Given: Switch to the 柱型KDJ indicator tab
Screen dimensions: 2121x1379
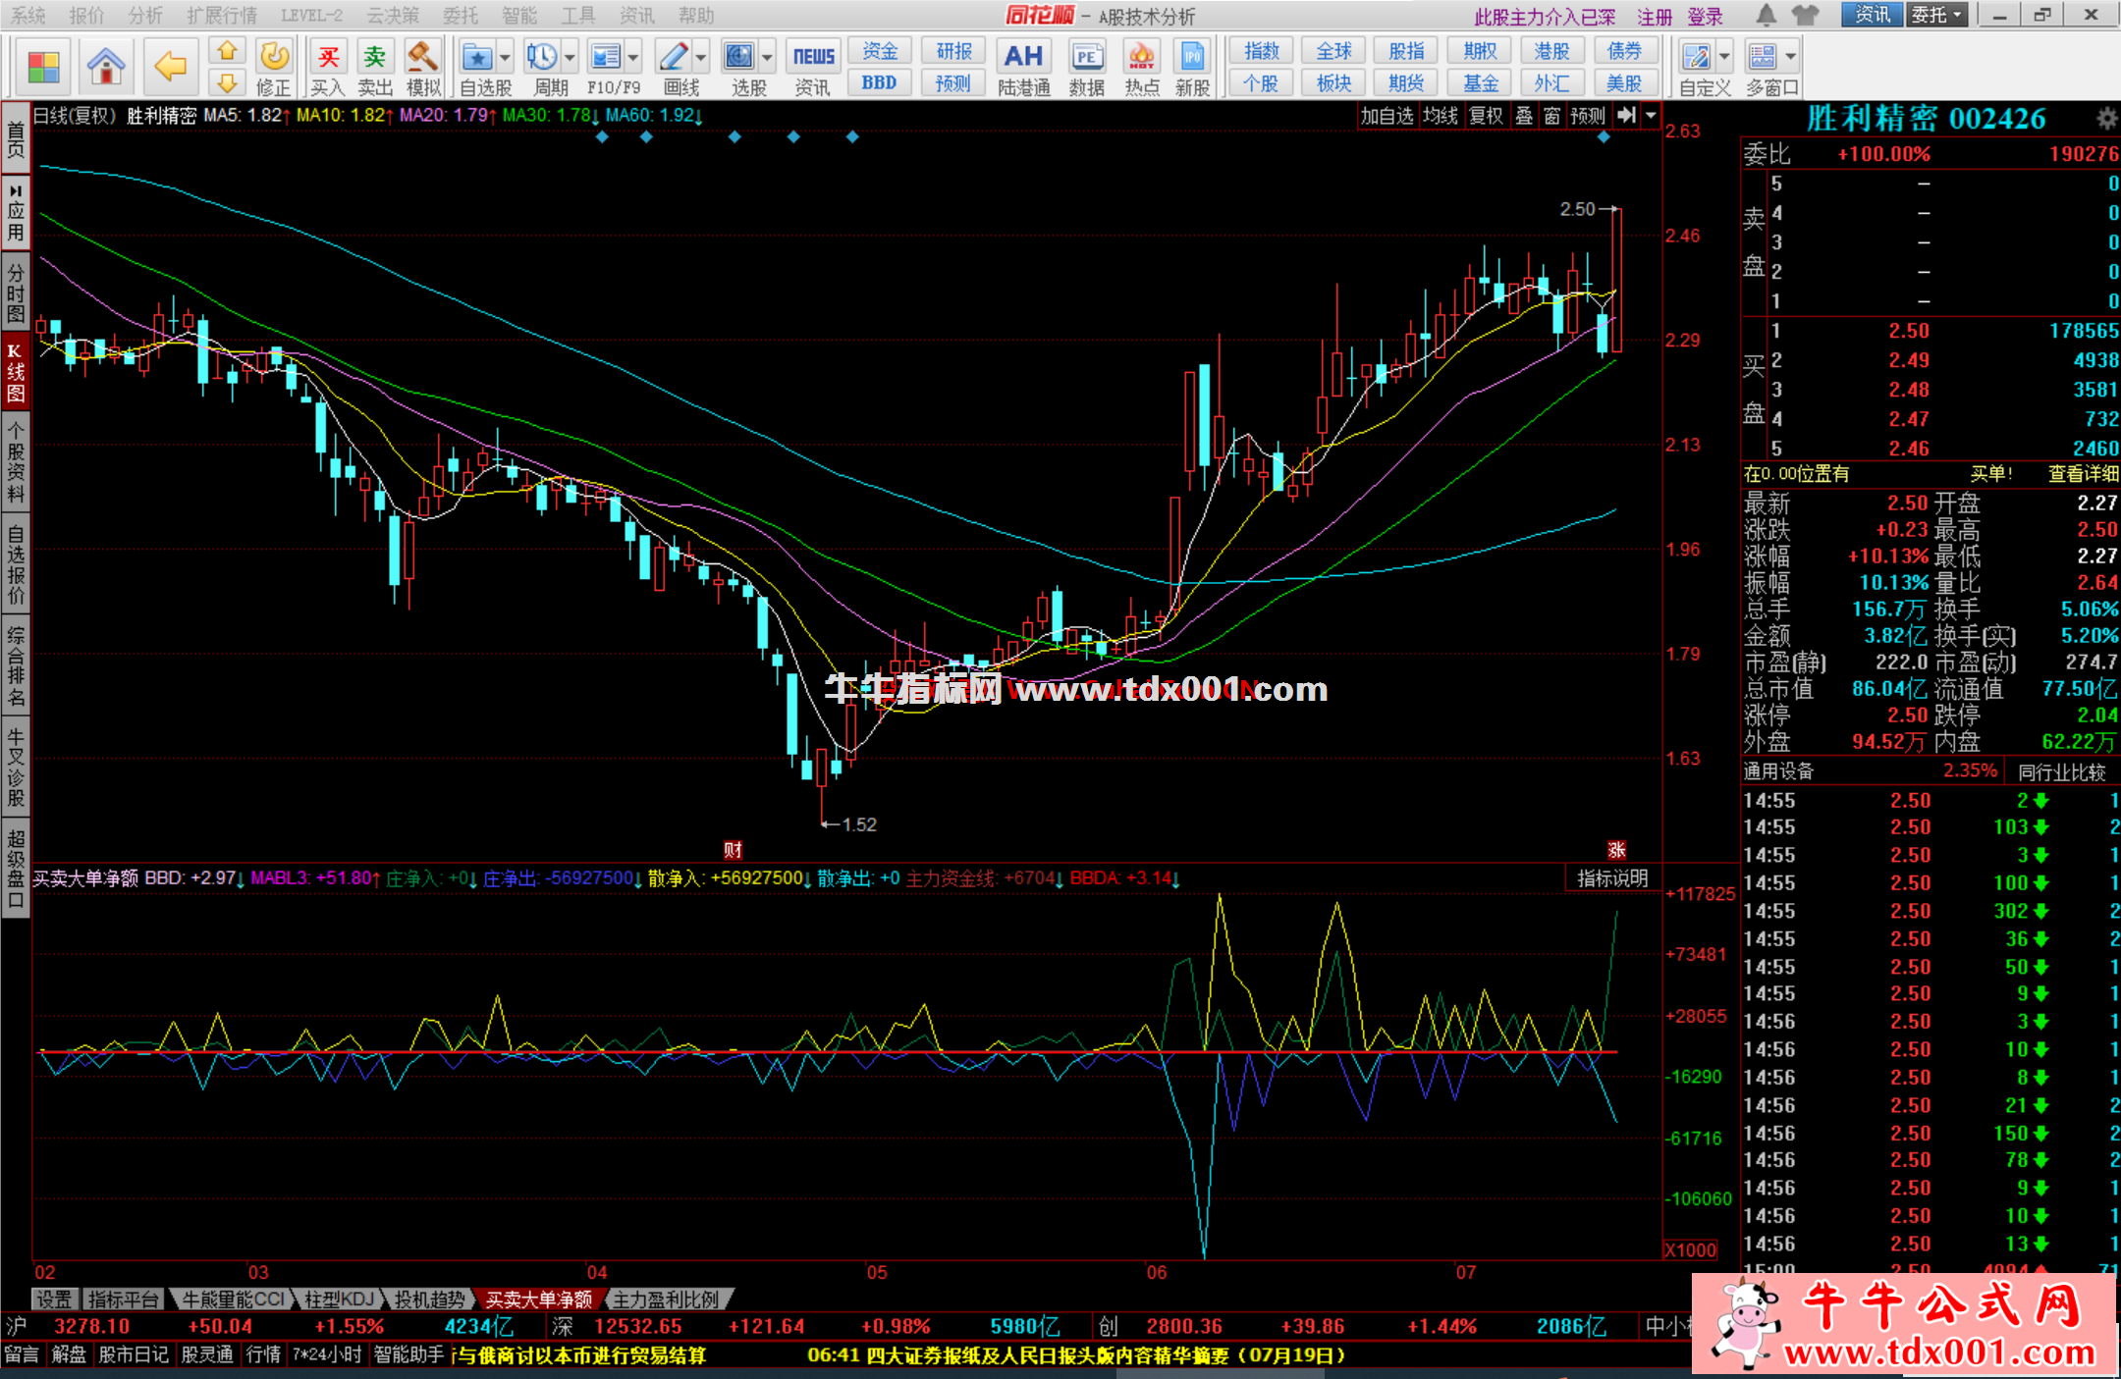Looking at the screenshot, I should [x=339, y=1299].
